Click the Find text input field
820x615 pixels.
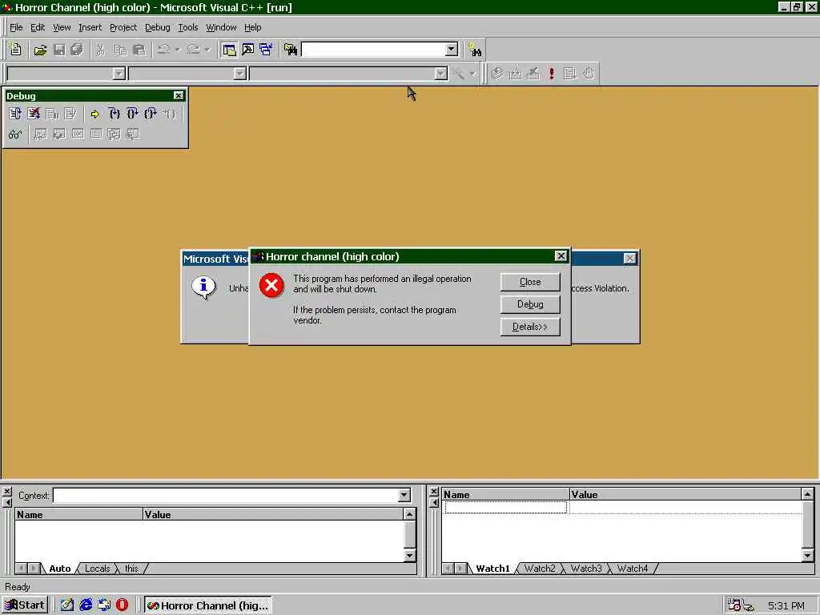[x=373, y=49]
